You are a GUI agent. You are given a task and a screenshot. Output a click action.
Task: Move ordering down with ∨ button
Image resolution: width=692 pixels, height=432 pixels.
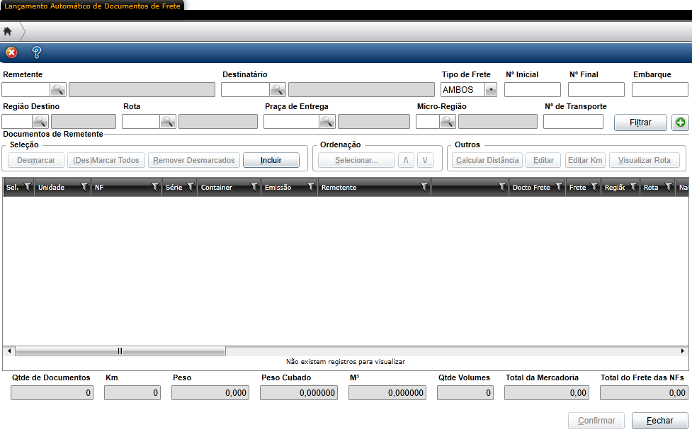425,160
